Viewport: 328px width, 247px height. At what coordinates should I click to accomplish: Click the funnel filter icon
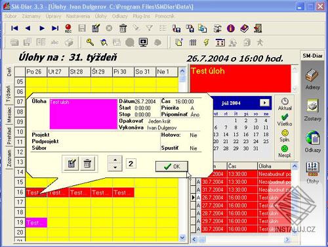pyautogui.click(x=150, y=28)
